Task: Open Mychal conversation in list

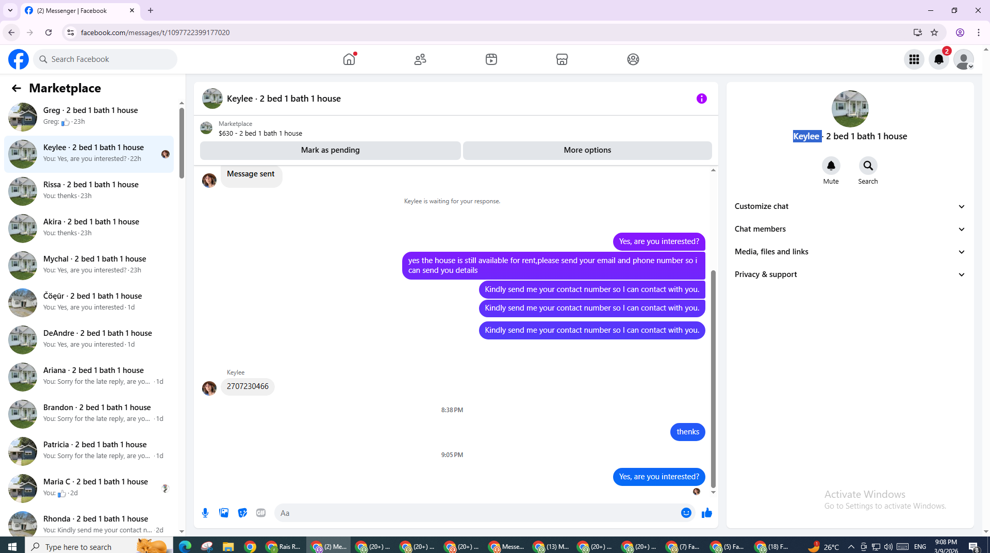Action: coord(89,265)
